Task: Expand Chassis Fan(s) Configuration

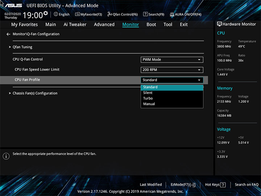Action: [35, 93]
